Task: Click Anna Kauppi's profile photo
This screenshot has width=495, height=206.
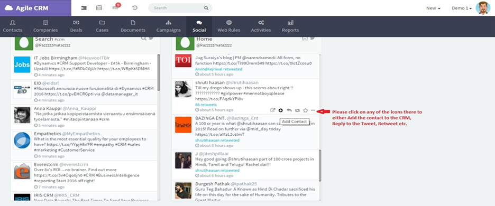Action: click(x=22, y=115)
